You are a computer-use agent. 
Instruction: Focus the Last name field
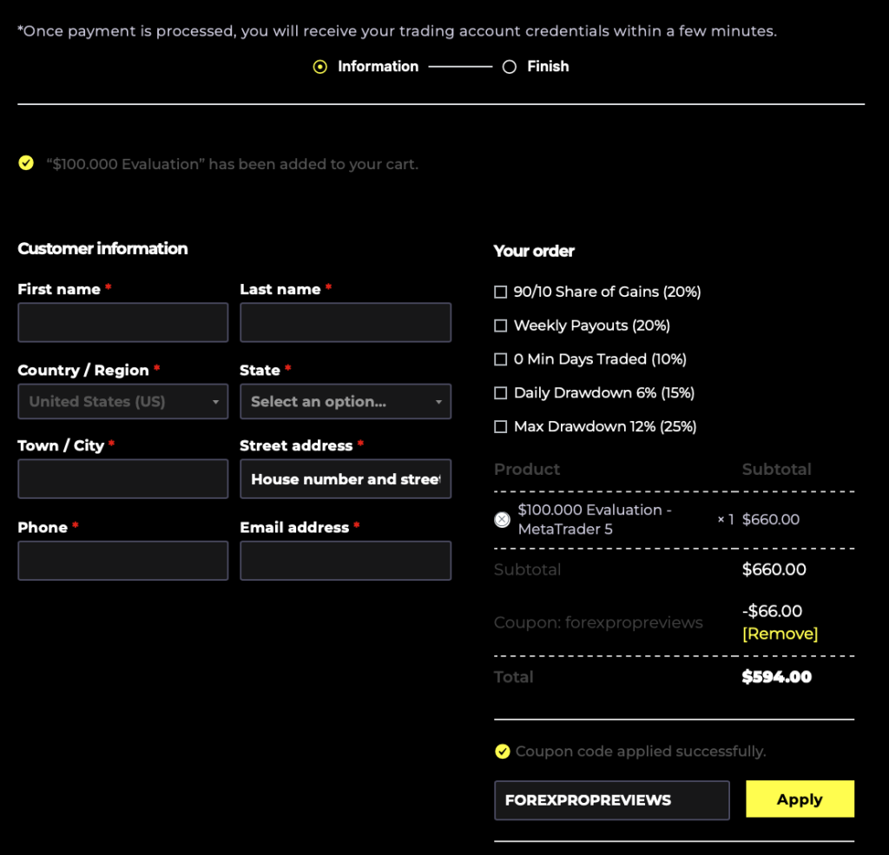346,322
